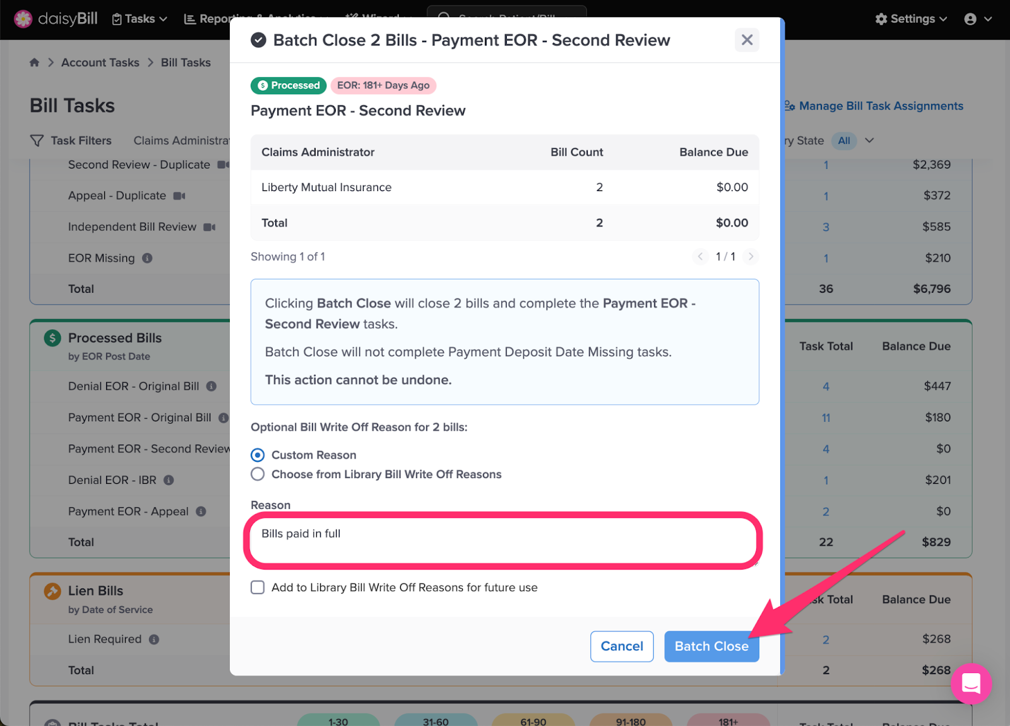Click info icon next to Denial EOR - IBR

169,480
